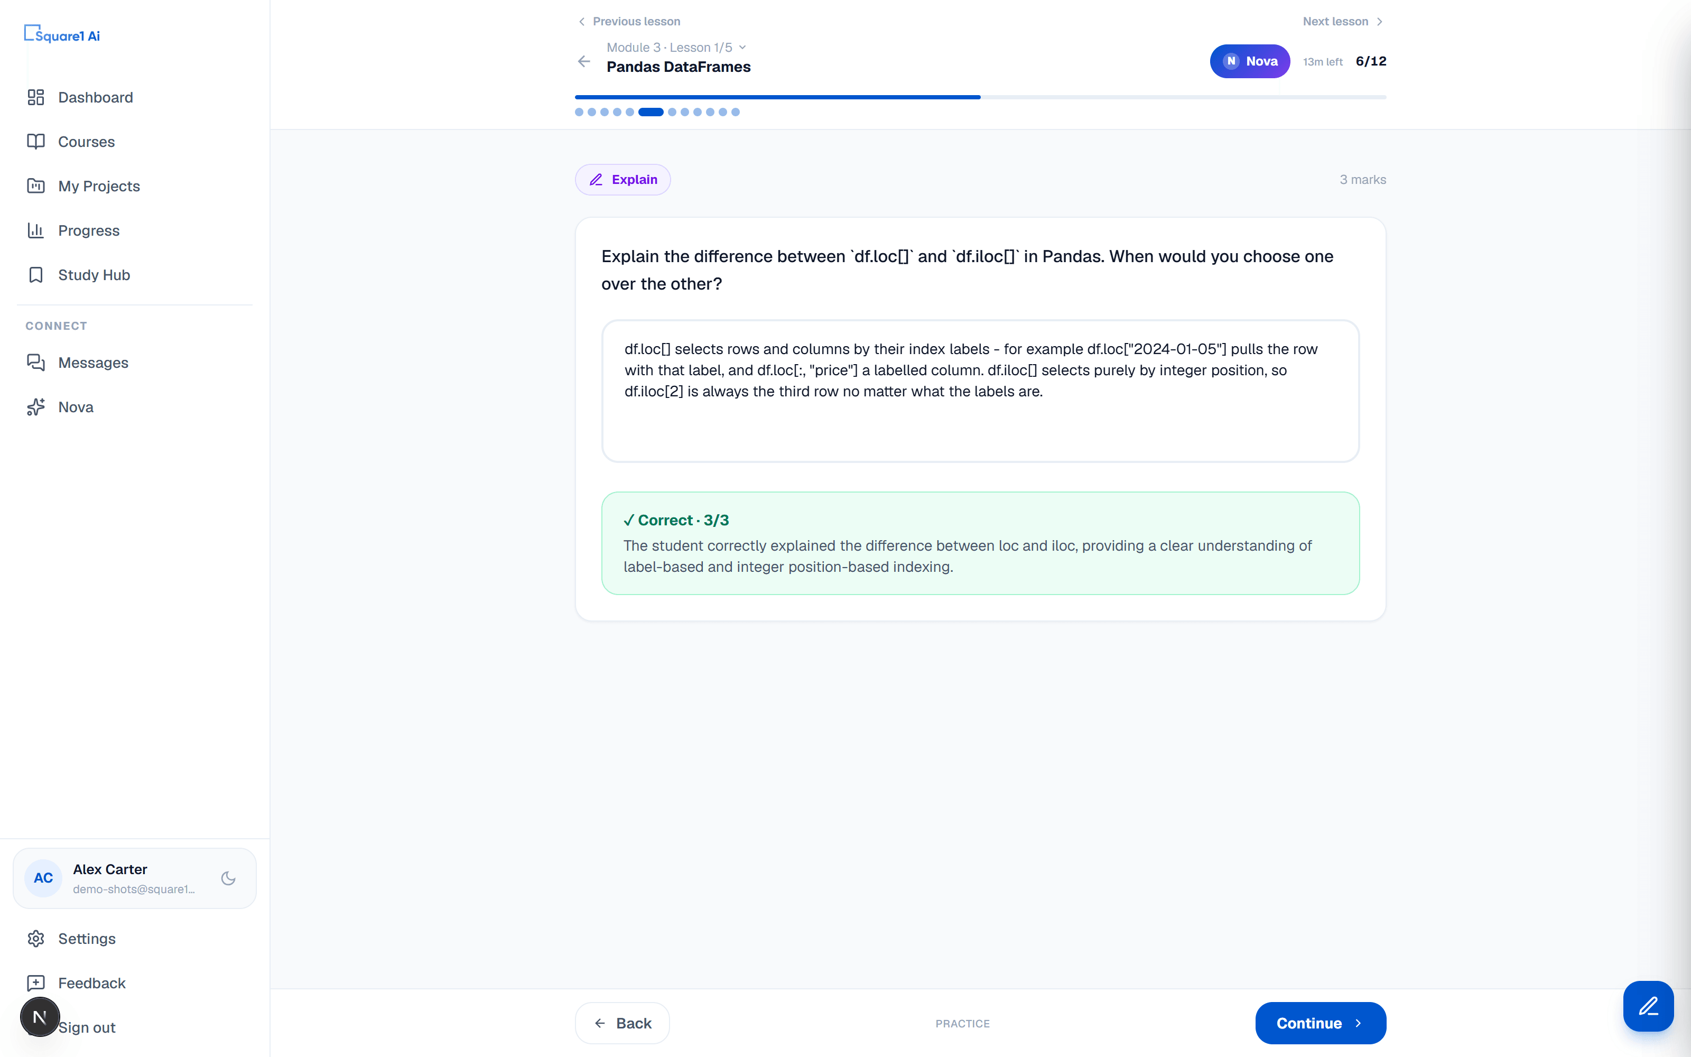Click inside the answer text area
The height and width of the screenshot is (1057, 1691).
(x=980, y=391)
